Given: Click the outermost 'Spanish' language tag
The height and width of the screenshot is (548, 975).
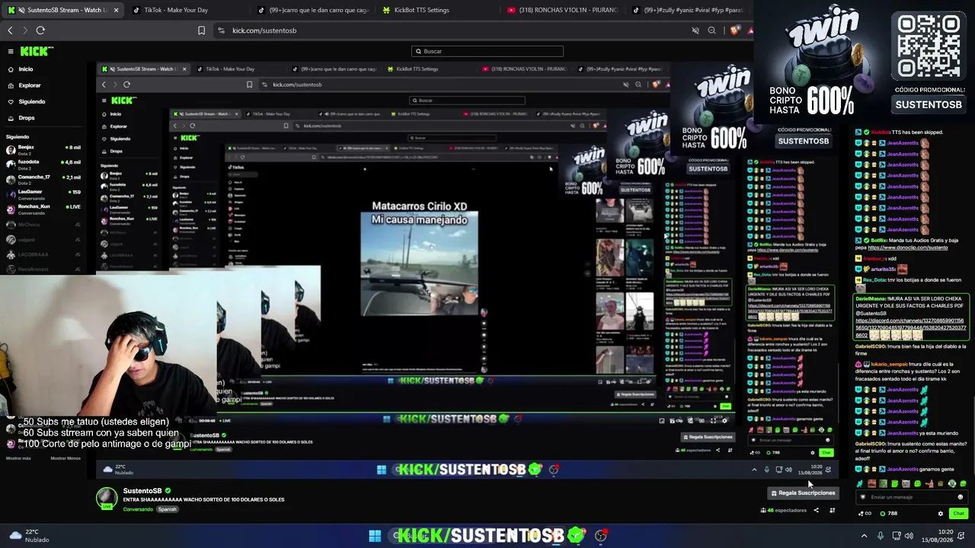Looking at the screenshot, I should (x=168, y=509).
